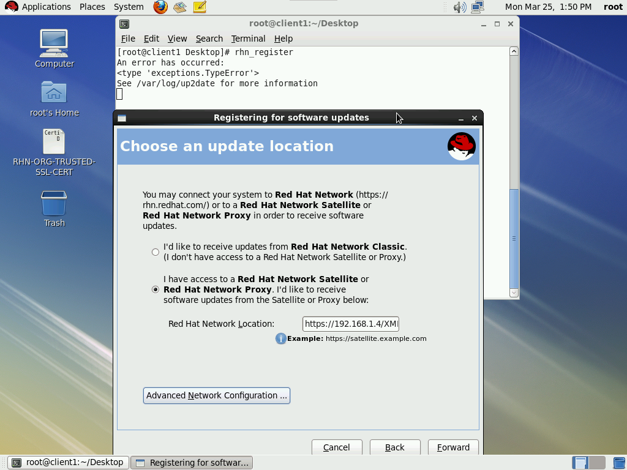
Task: Switch to the first workspace in the switcher
Action: point(580,463)
